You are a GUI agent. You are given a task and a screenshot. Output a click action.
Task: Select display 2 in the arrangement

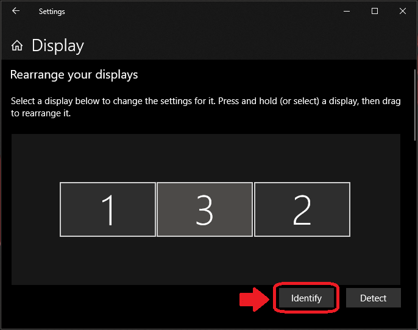[302, 209]
